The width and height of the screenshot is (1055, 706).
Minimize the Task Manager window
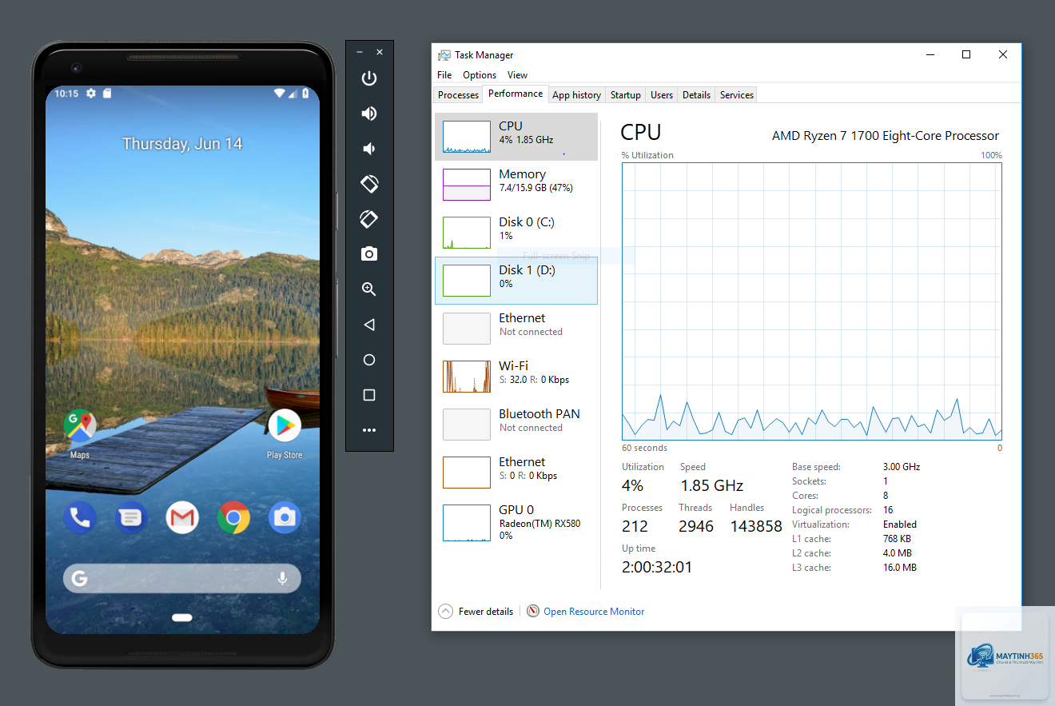(930, 54)
